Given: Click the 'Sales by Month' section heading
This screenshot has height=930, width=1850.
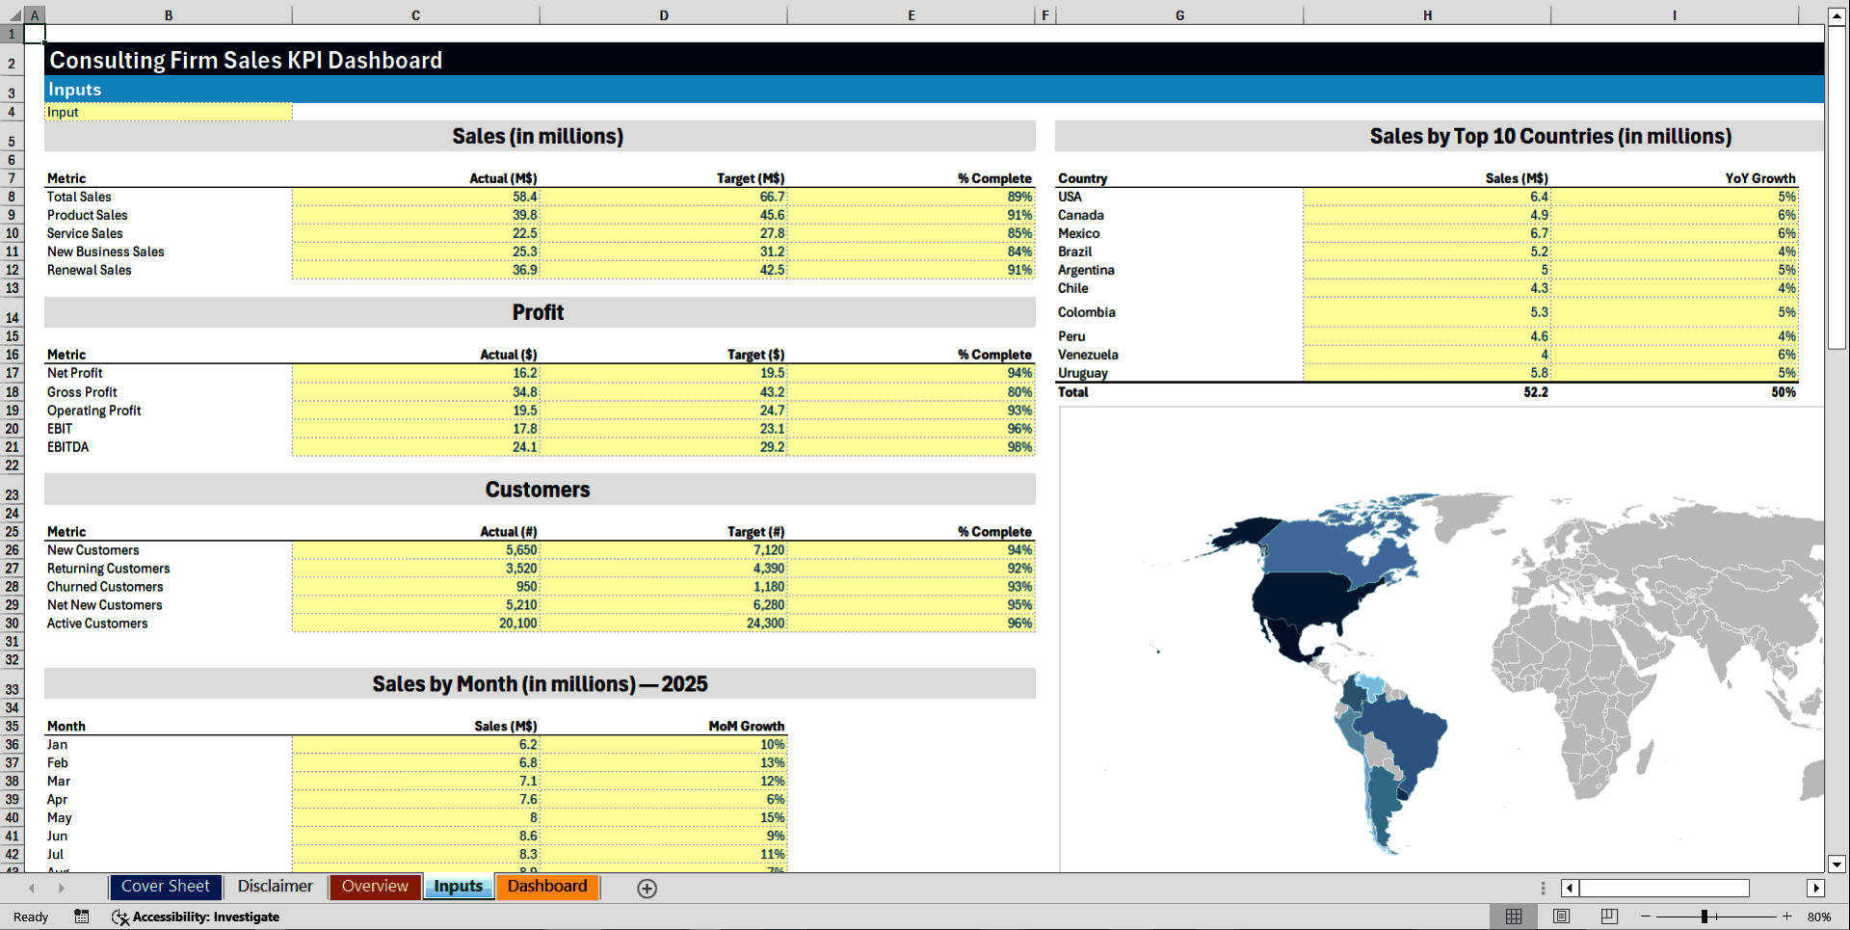Looking at the screenshot, I should [540, 684].
